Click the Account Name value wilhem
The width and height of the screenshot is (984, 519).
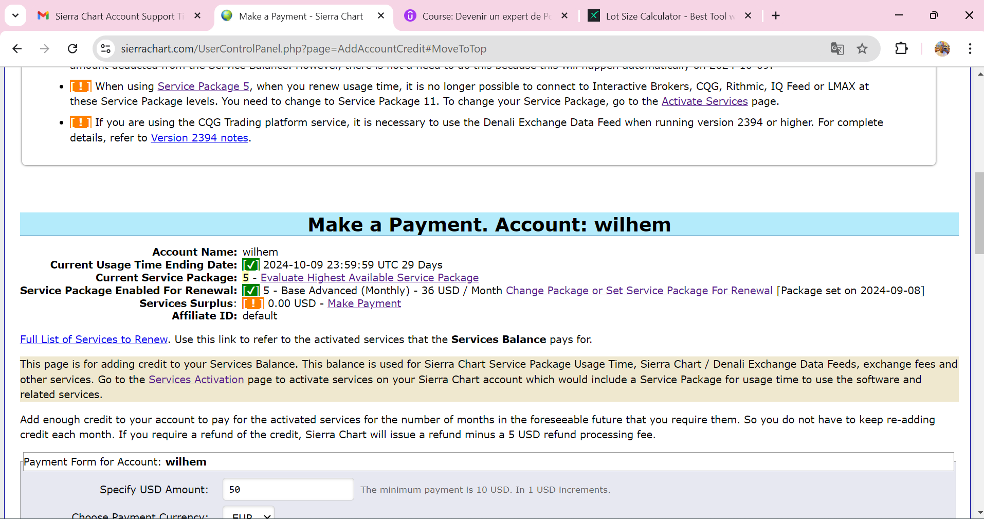[x=260, y=252]
